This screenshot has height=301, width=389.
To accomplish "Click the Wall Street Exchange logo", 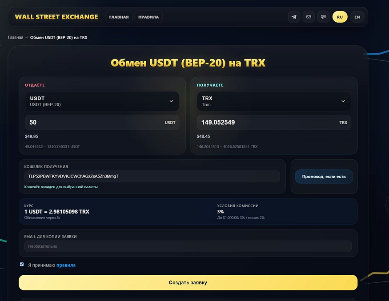I will [x=56, y=17].
